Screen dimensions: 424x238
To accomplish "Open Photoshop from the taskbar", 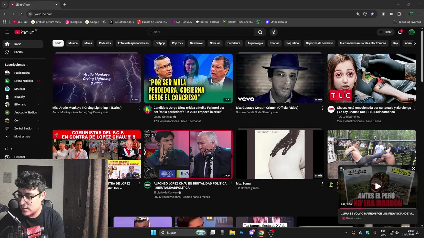I will [x=242, y=233].
